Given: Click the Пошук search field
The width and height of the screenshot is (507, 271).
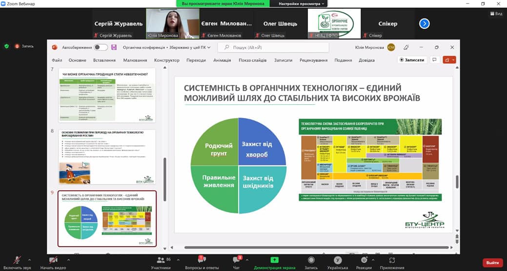Looking at the screenshot, I should click(273, 47).
